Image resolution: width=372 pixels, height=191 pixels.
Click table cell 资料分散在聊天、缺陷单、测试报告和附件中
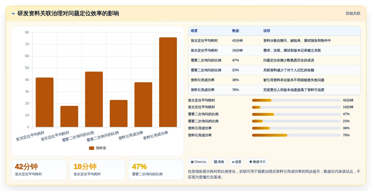[x=297, y=41]
